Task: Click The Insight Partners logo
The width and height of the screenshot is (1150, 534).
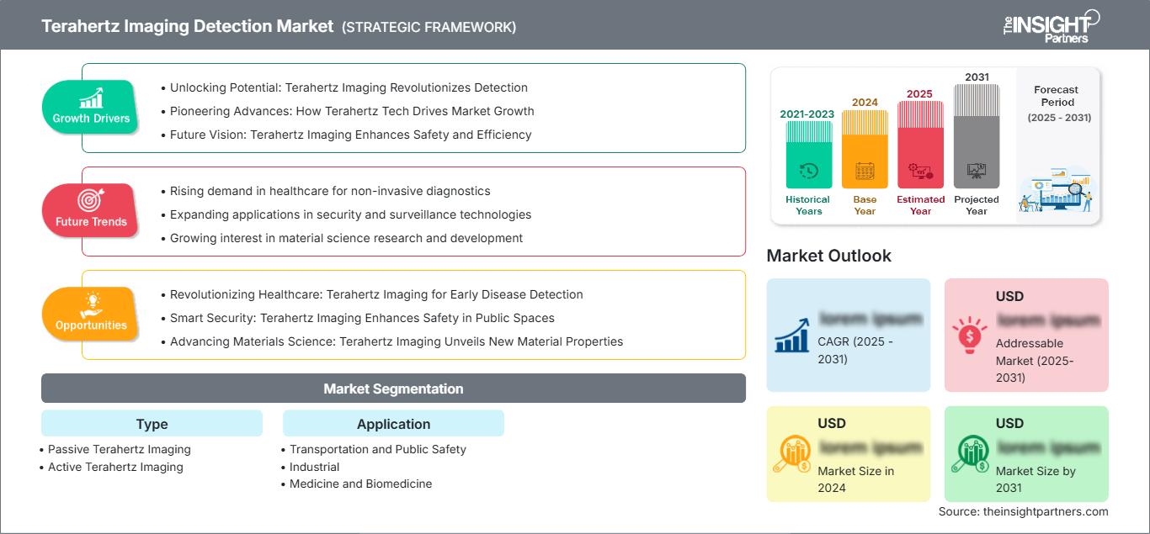Action: 1052,25
